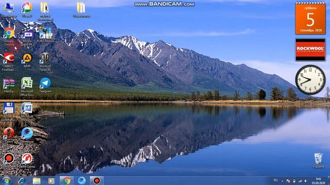This screenshot has height=185, width=330.
Task: Select the World of Tanks RU shortcut
Action: [45, 62]
